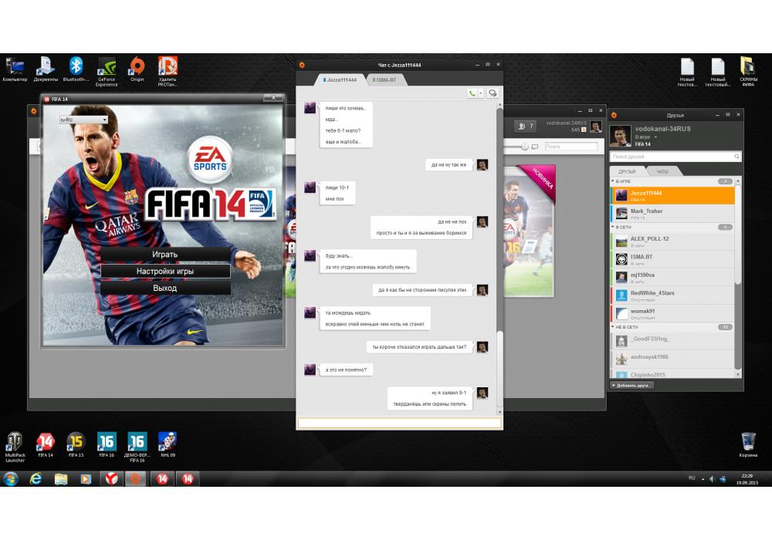Open the ru-RU language dropdown
Viewport: 772px width, 540px height.
83,120
